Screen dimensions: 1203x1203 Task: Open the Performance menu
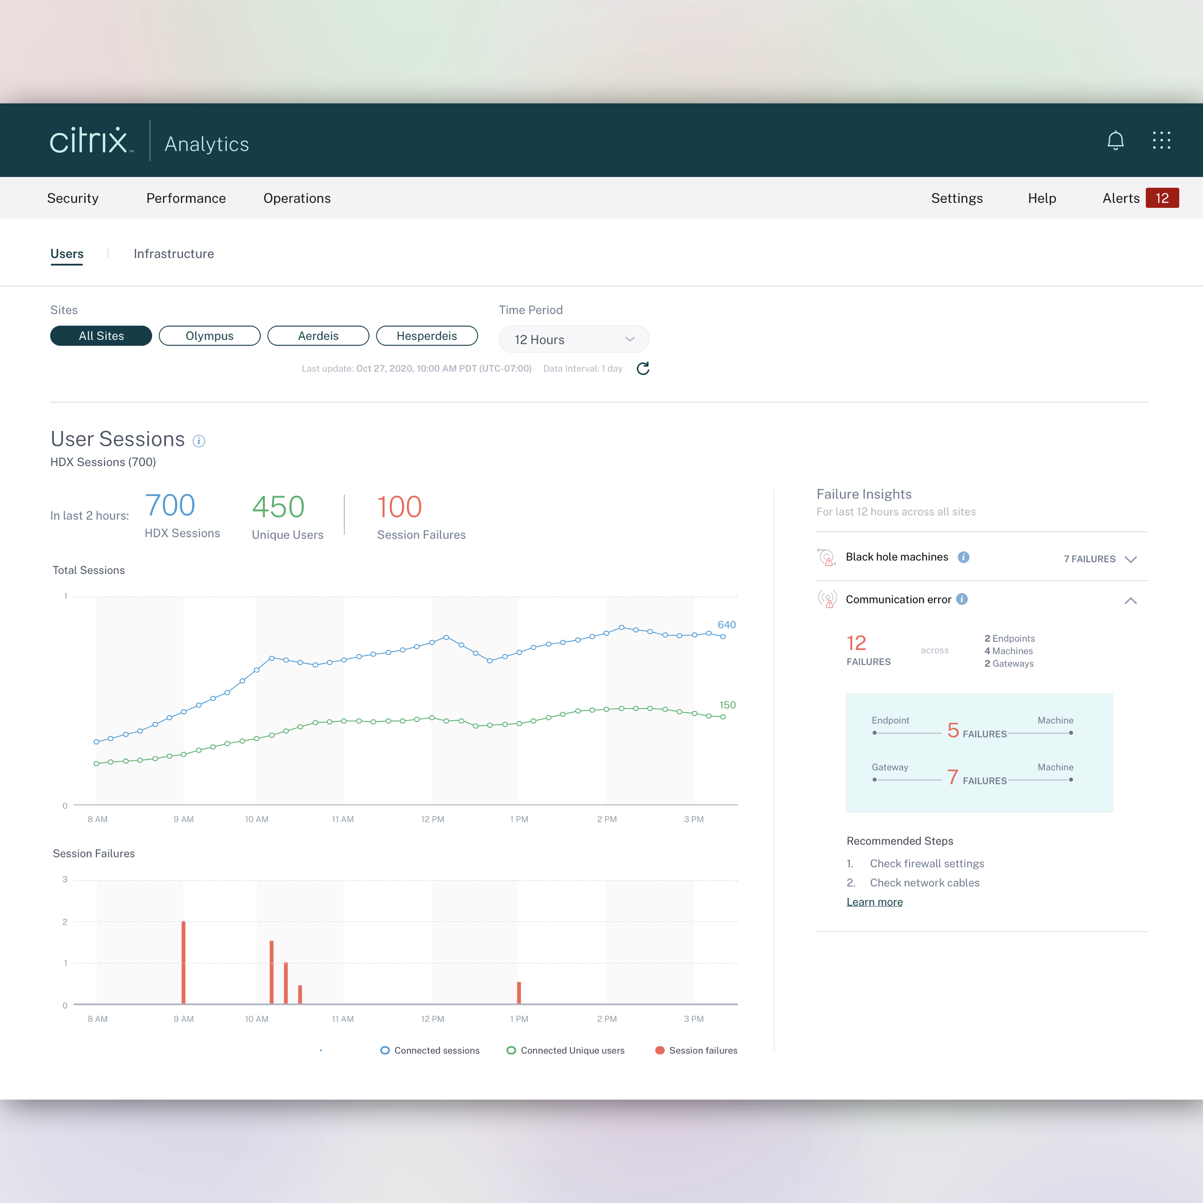186,198
